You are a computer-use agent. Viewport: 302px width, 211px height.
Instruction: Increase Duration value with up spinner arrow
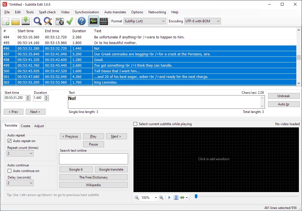[x=46, y=97]
